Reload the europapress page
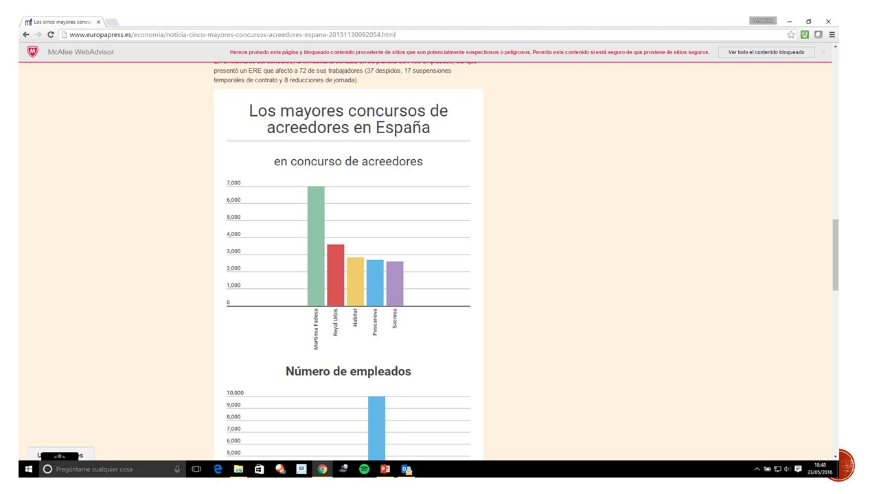Image resolution: width=879 pixels, height=494 pixels. (x=51, y=35)
